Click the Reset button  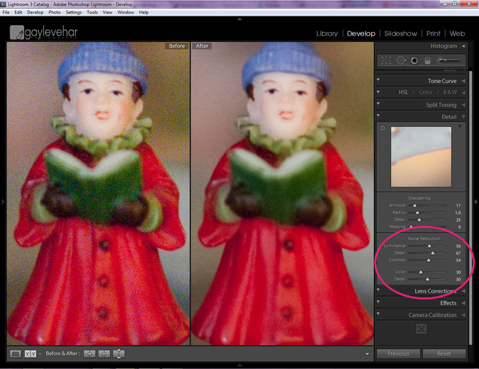click(x=444, y=354)
